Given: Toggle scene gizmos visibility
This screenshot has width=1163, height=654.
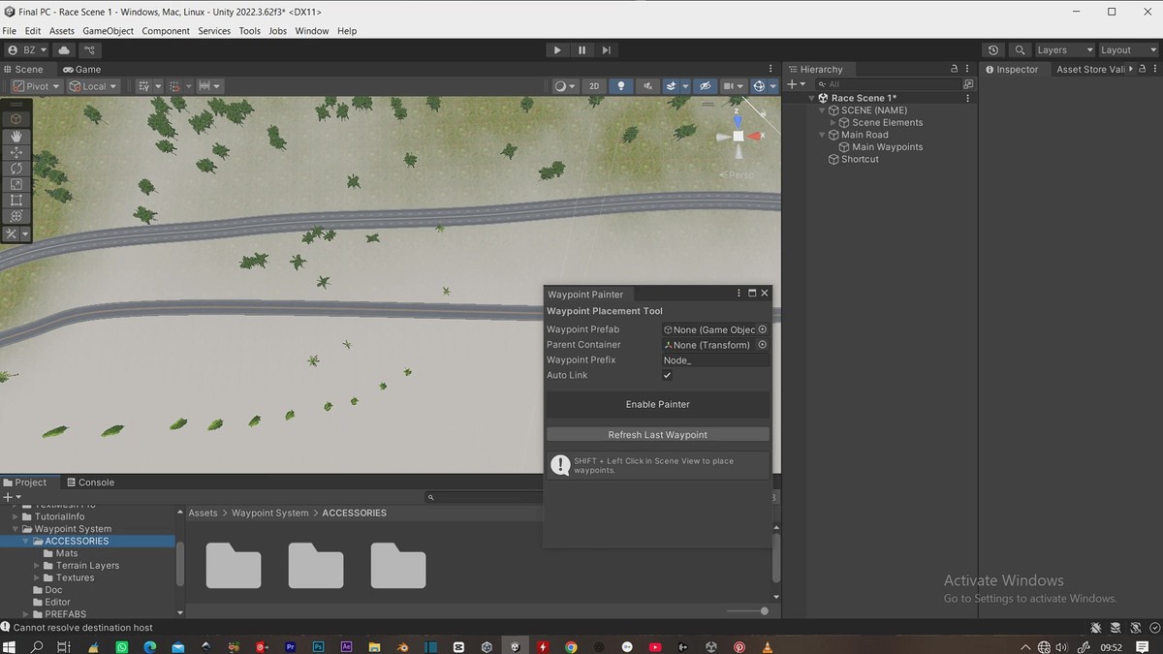Looking at the screenshot, I should coord(759,86).
